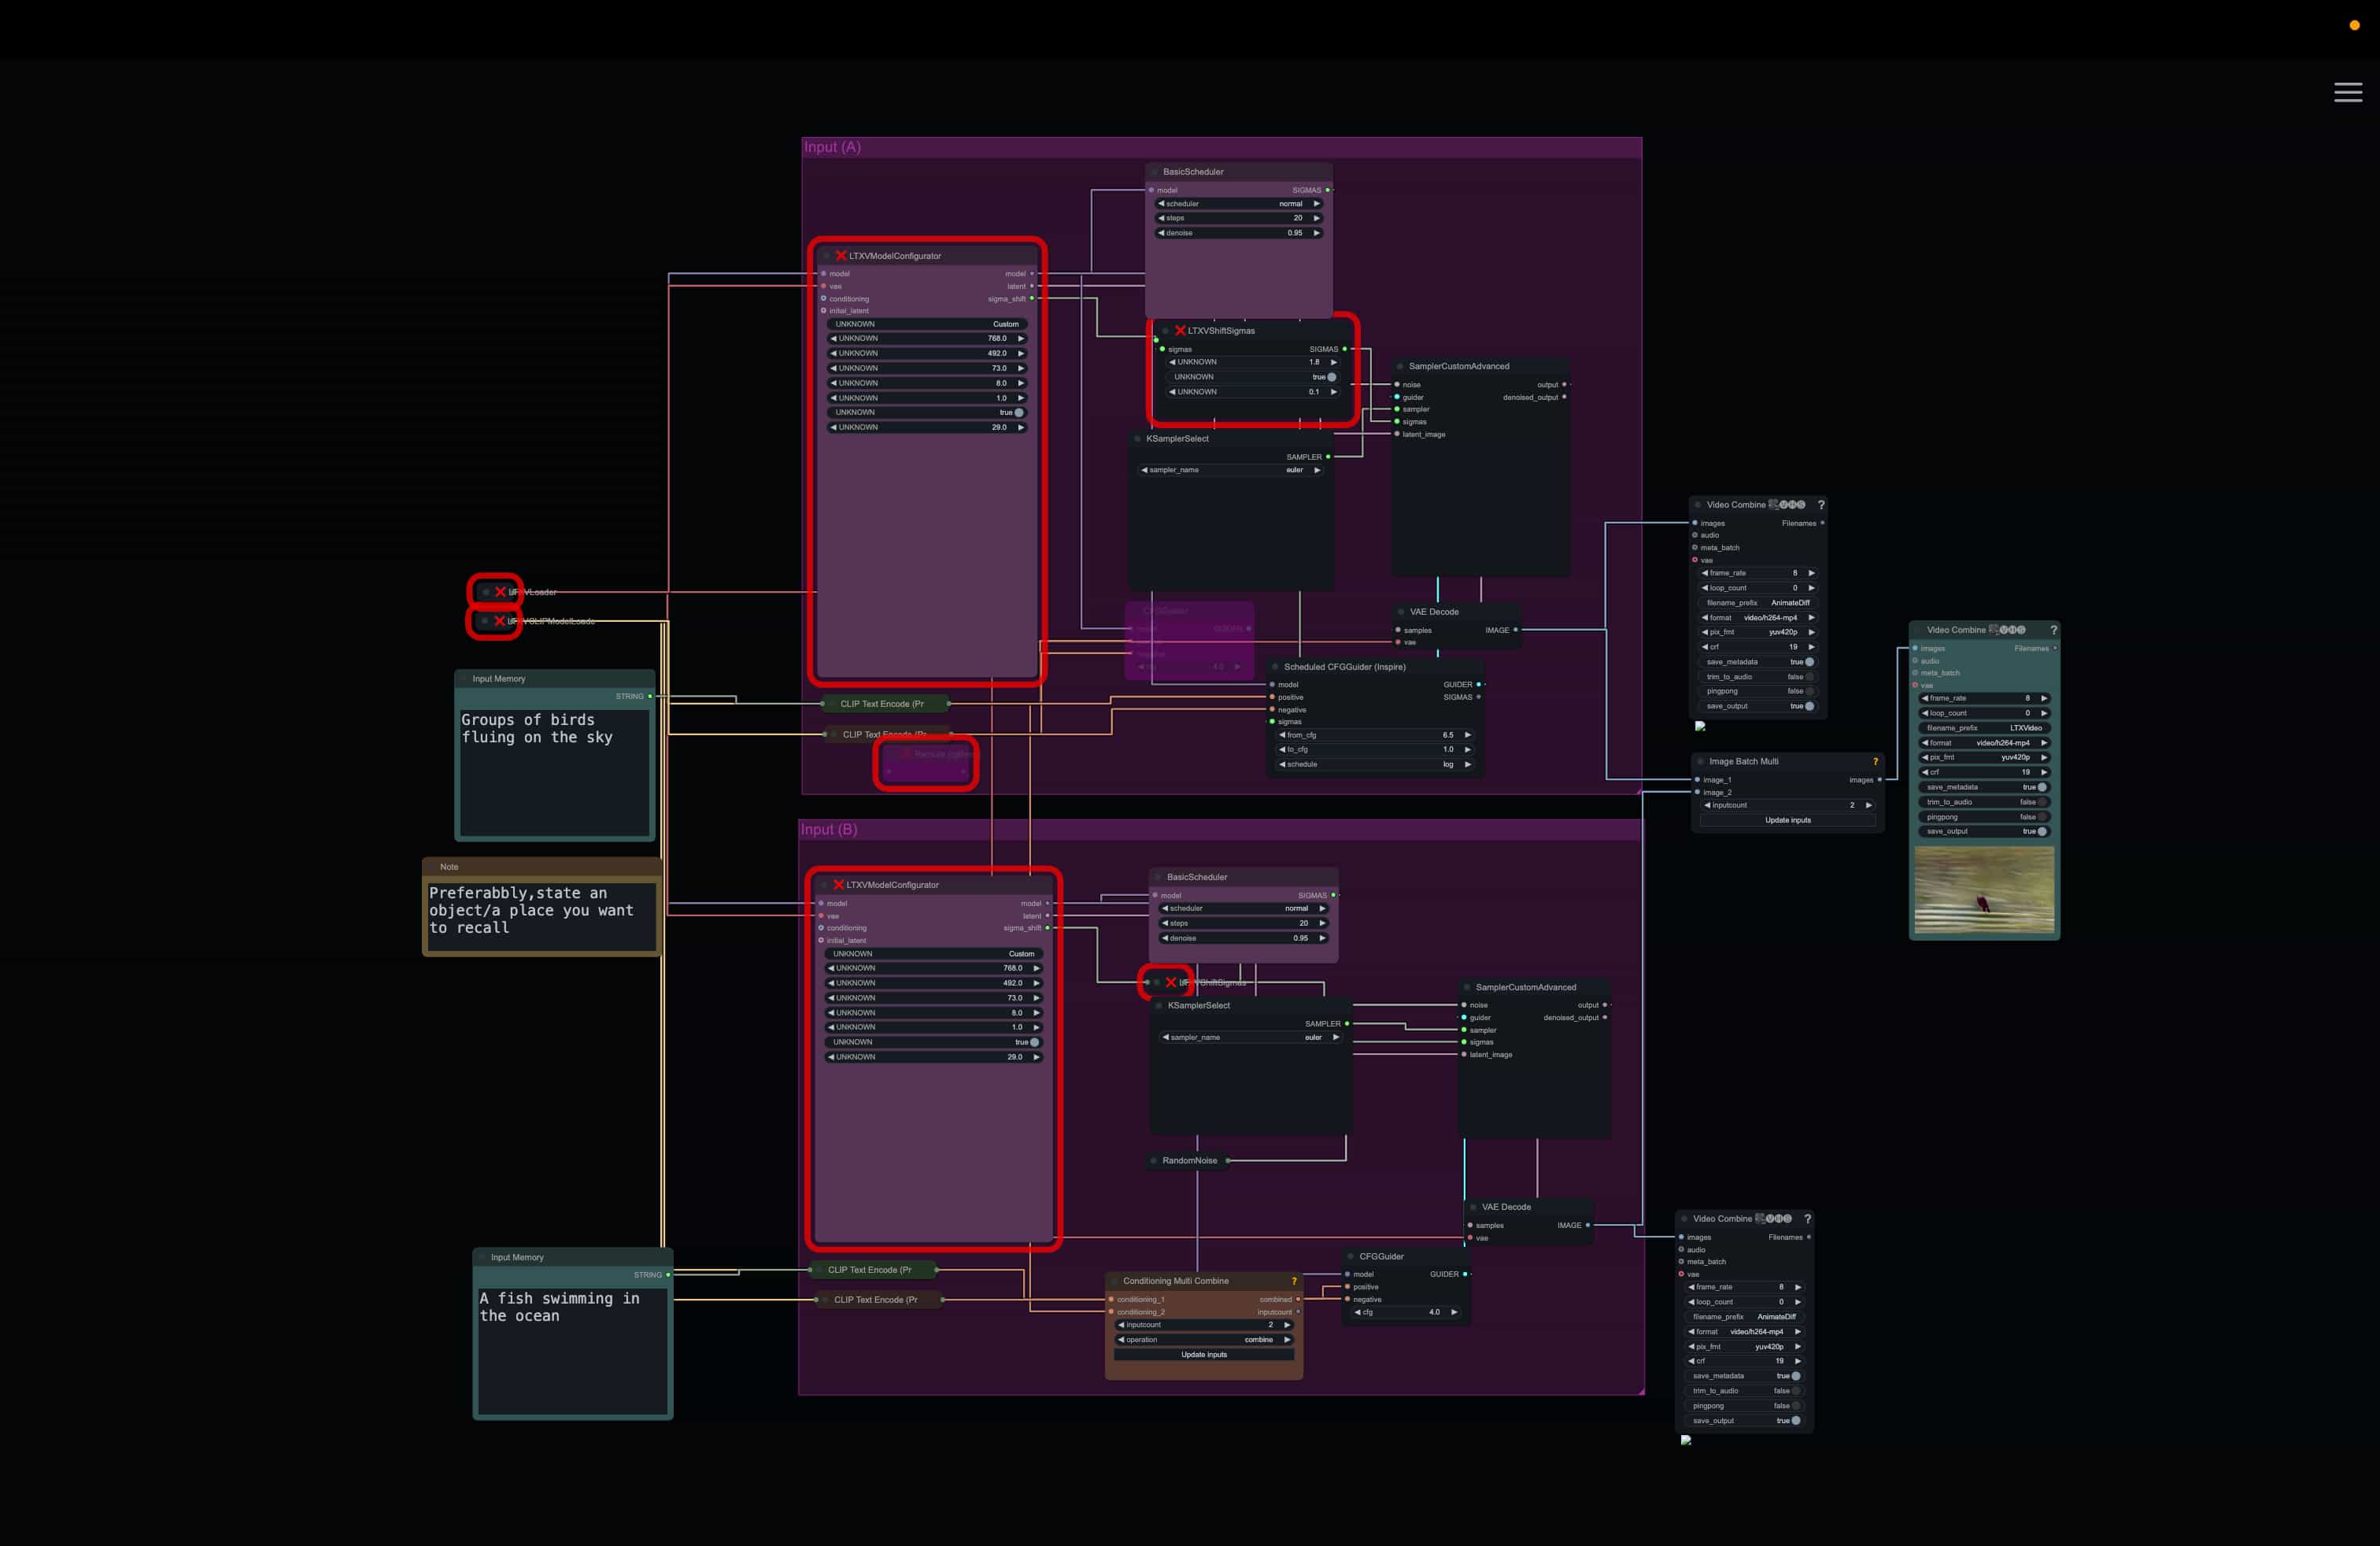Click collapse dot of the RandomNoise node
The height and width of the screenshot is (1546, 2380).
tap(1153, 1161)
